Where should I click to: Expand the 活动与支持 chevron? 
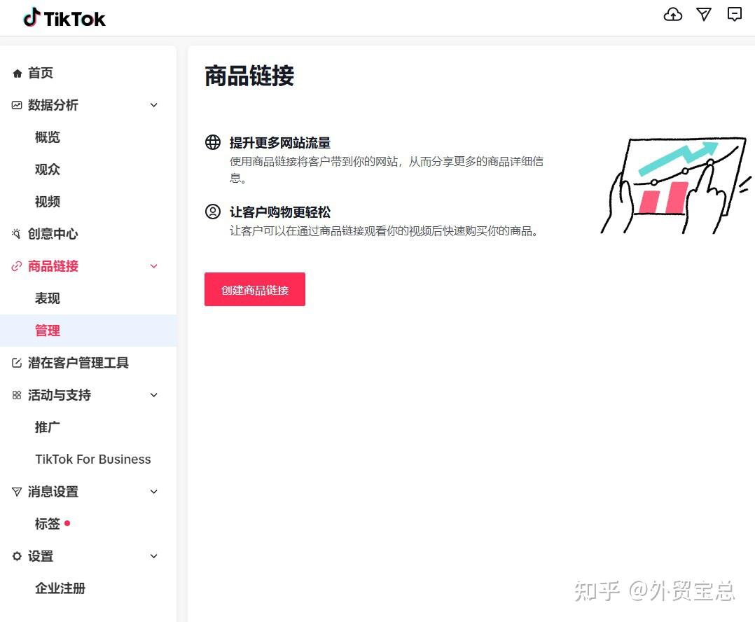click(153, 395)
